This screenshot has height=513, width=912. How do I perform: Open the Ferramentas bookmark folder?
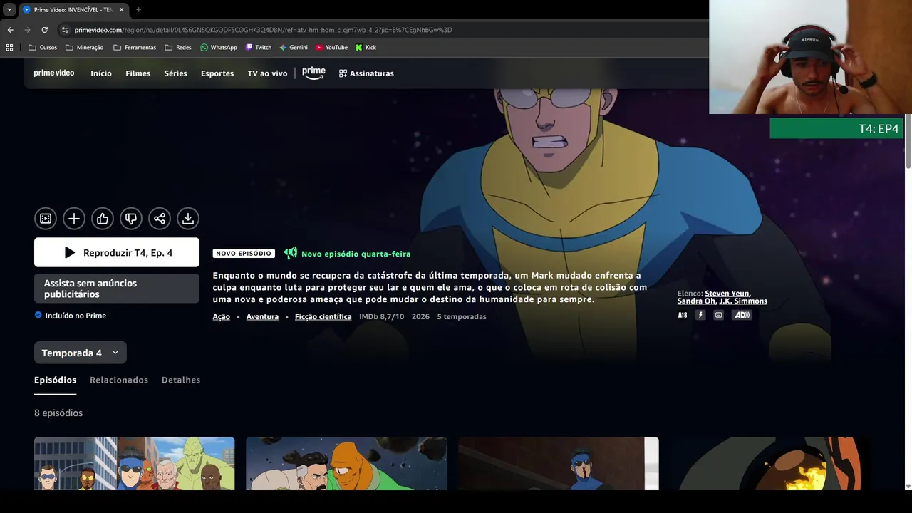[135, 48]
